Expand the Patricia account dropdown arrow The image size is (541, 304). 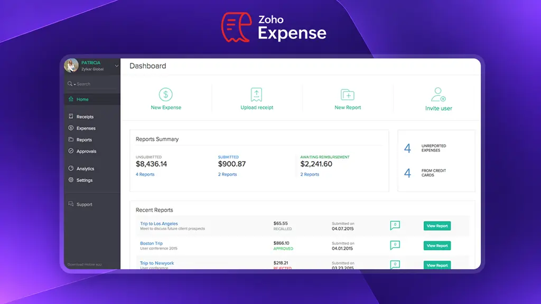(x=117, y=65)
